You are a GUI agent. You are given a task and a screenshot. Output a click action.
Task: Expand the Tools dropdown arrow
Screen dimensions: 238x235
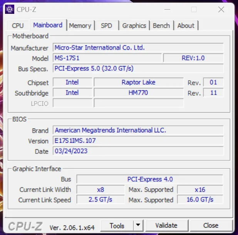click(x=138, y=226)
